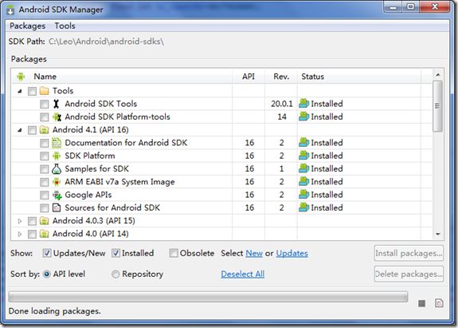Click the Installed status icon for Google APIs

tap(303, 194)
